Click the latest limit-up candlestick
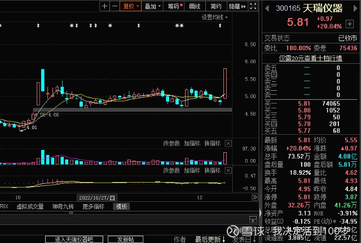 [225, 83]
